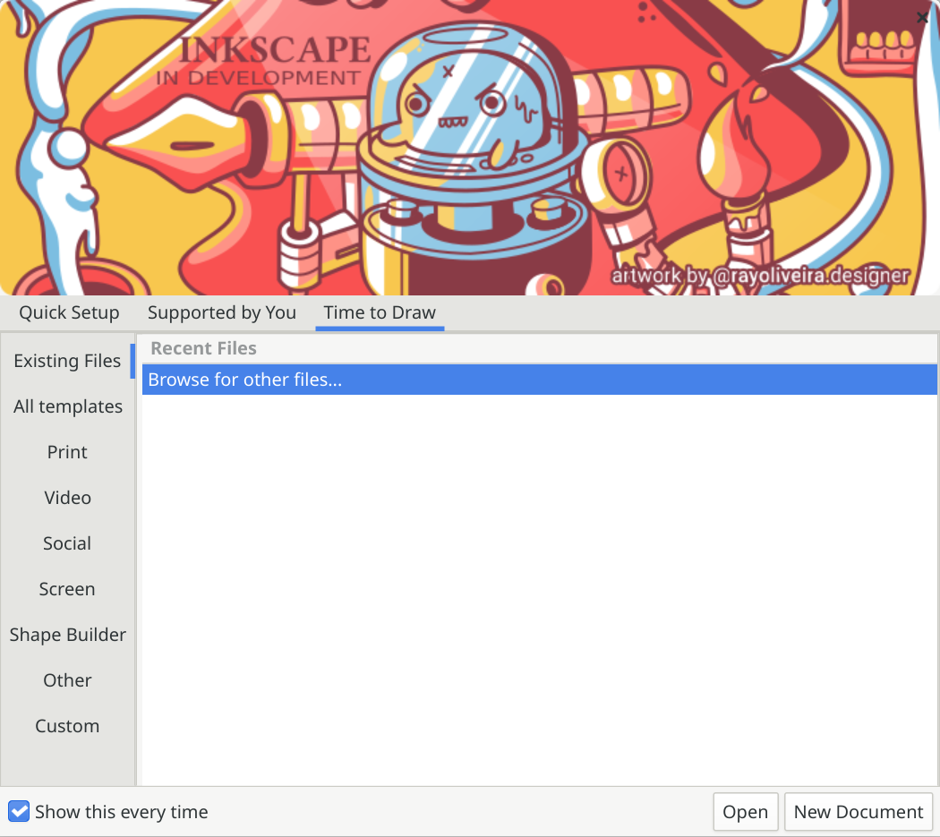The height and width of the screenshot is (837, 940).
Task: Open the Print templates category
Action: click(x=67, y=452)
